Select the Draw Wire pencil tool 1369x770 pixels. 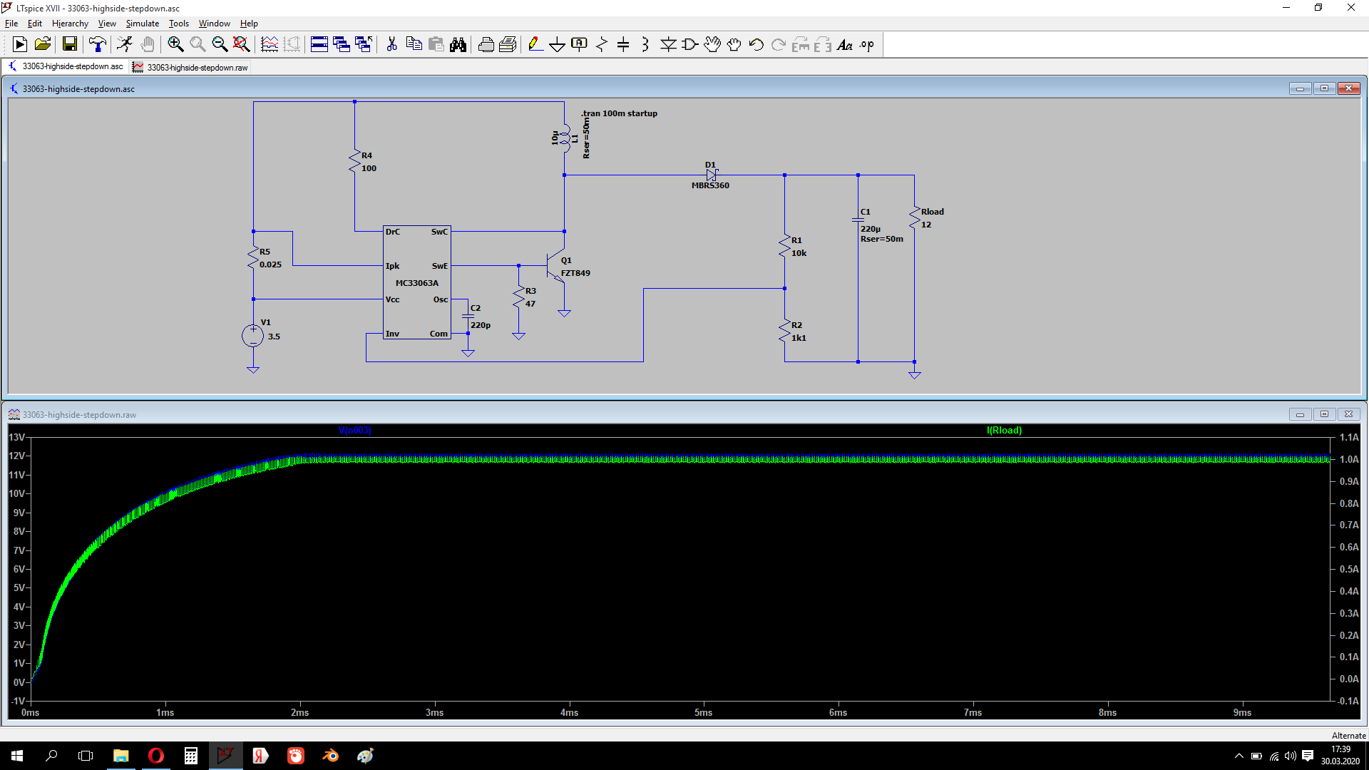tap(535, 44)
